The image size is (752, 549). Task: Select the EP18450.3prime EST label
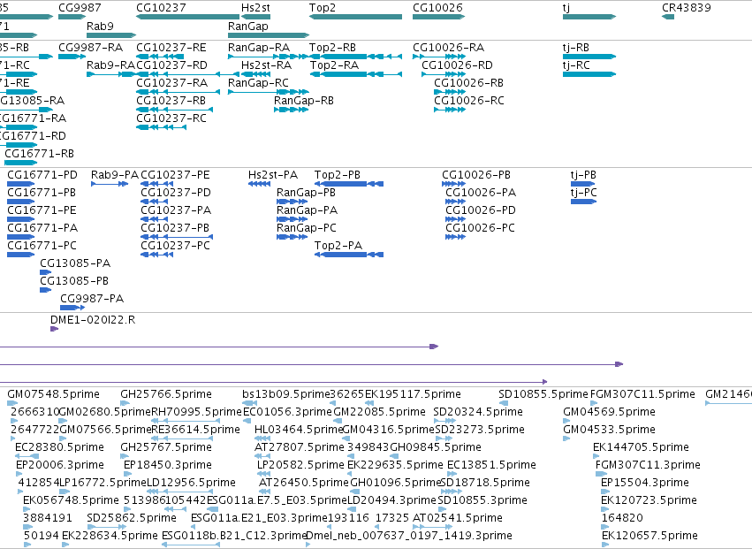(x=167, y=466)
